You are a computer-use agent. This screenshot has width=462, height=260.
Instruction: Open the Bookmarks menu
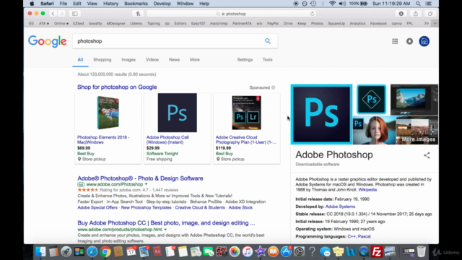pos(136,4)
